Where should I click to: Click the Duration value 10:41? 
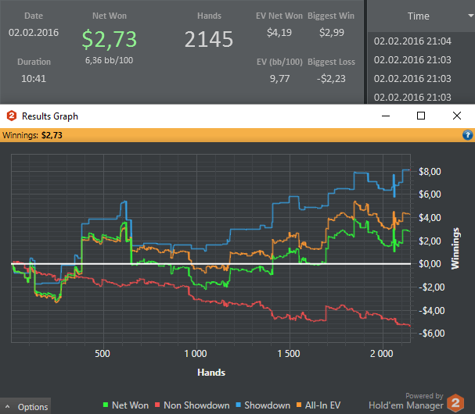click(x=34, y=79)
